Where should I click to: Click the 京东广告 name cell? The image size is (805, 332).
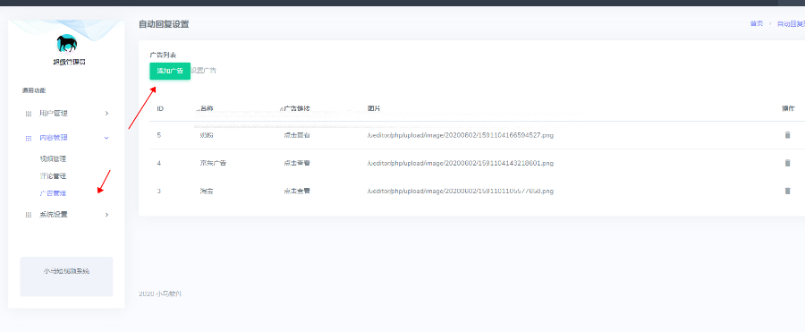213,163
